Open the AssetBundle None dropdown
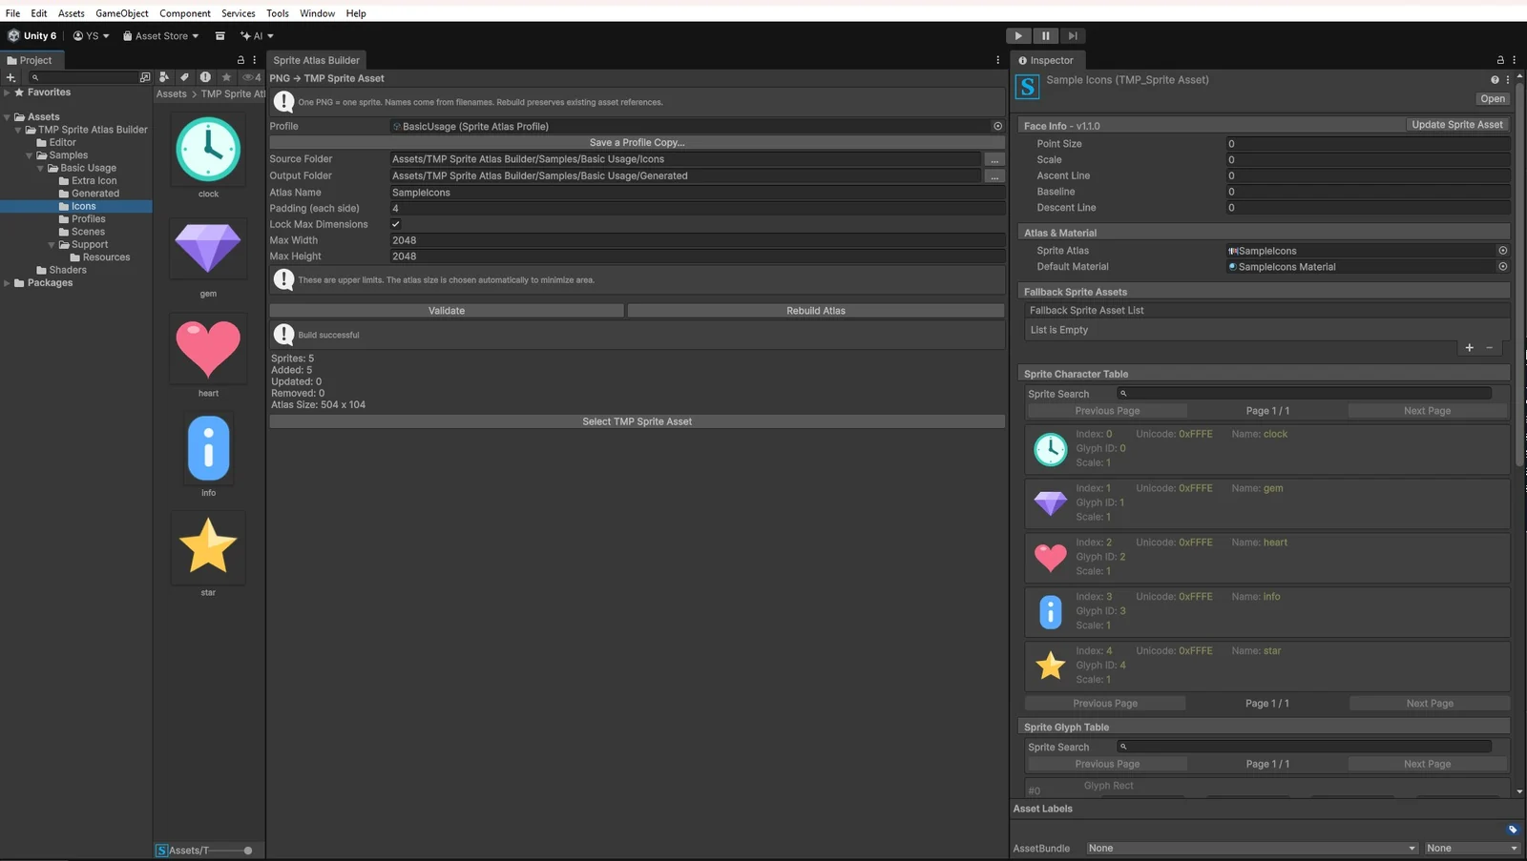1527x861 pixels. point(1251,849)
